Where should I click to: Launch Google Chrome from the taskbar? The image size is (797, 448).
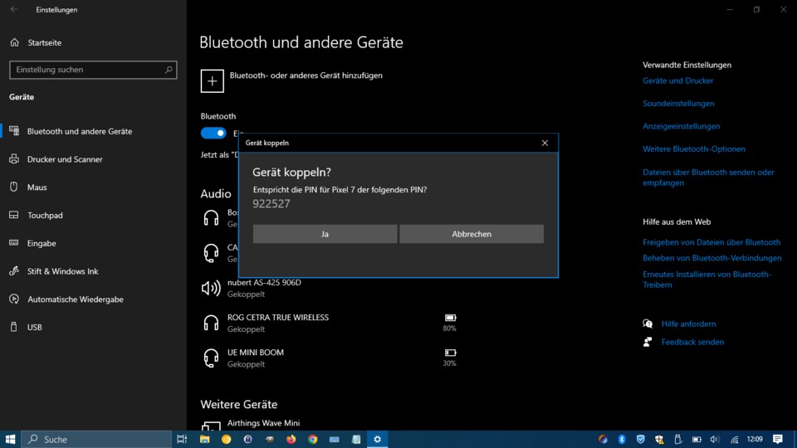pos(313,440)
